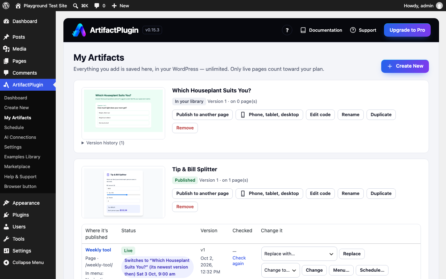446x279 pixels.
Task: Open the comments bubble icon in admin bar
Action: pos(97,6)
